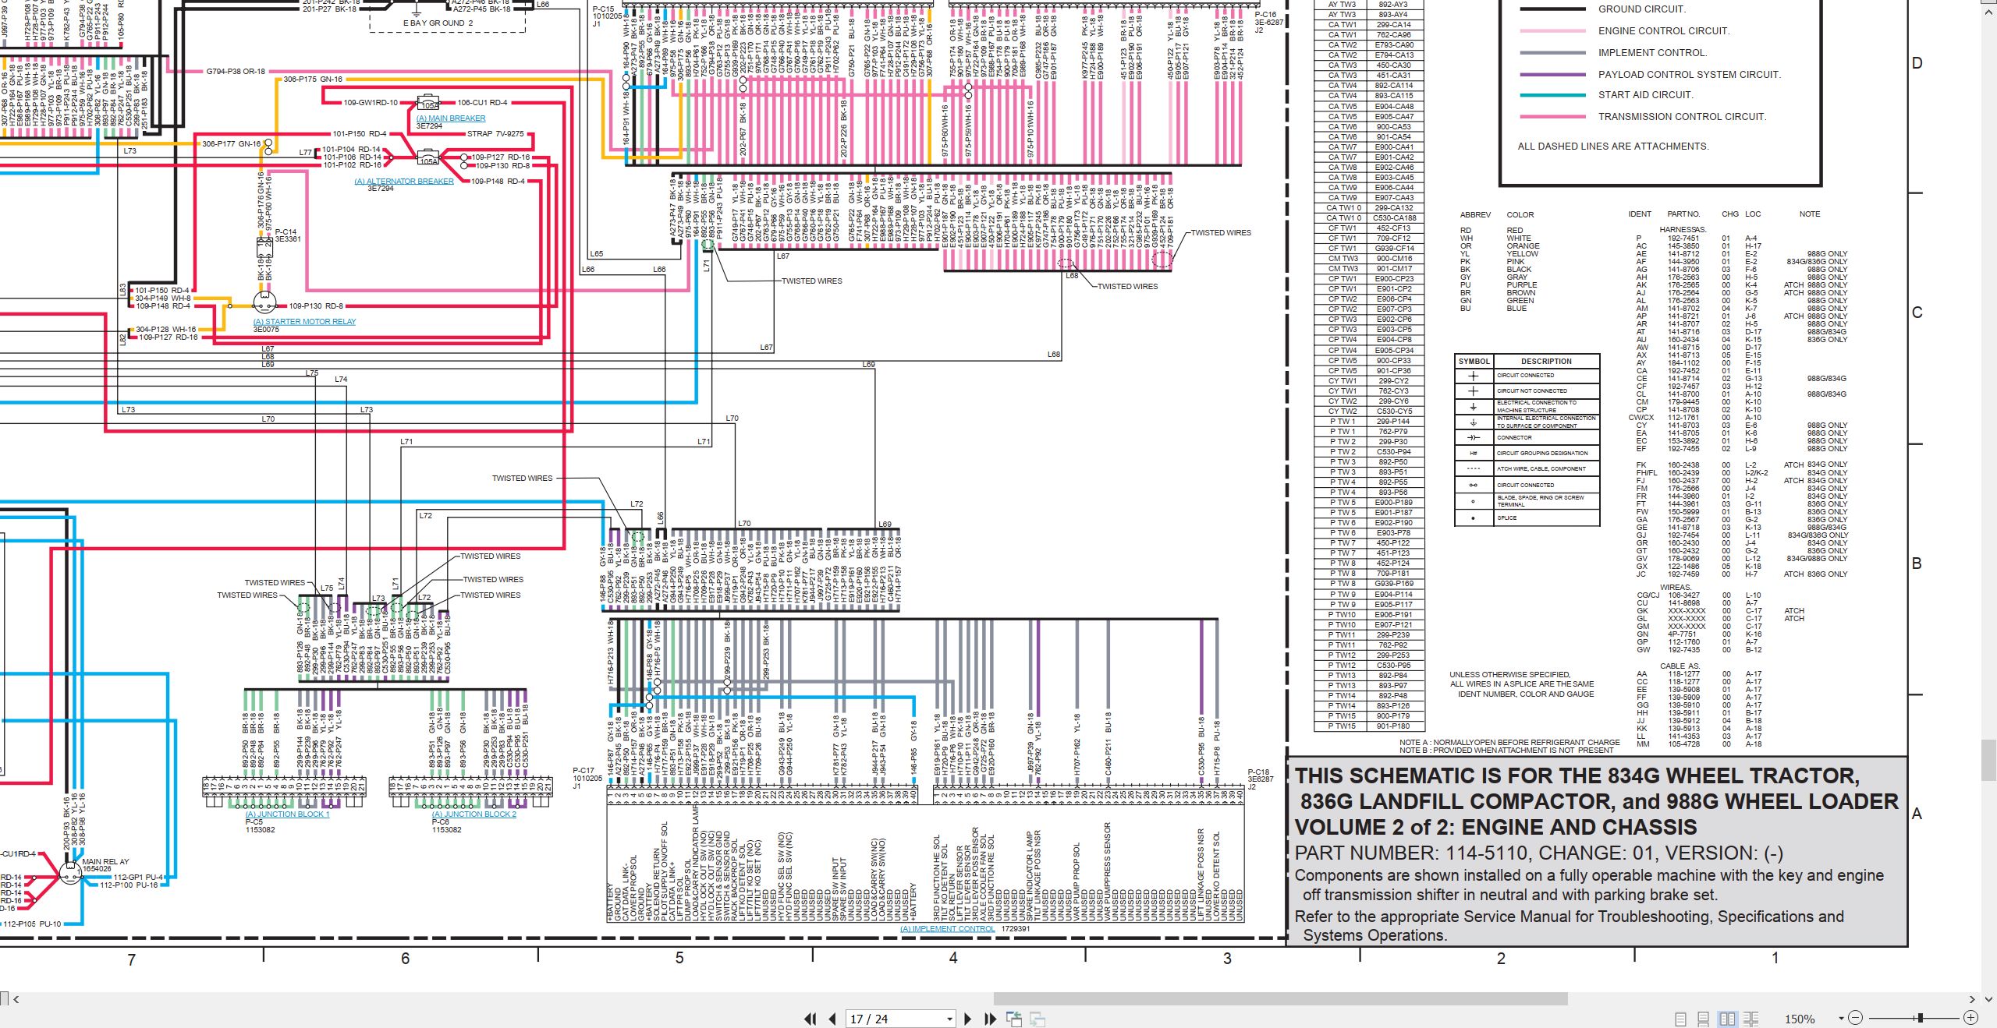The height and width of the screenshot is (1028, 1997).
Task: Select two-page continuous scrolling view
Action: pyautogui.click(x=1750, y=1019)
